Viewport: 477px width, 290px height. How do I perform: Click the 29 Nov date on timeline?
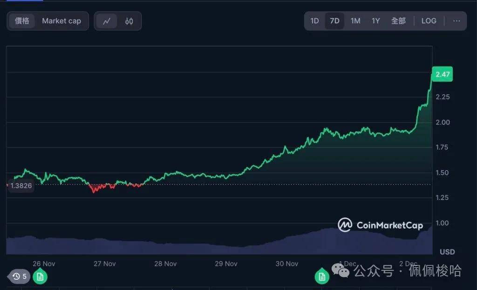tap(226, 264)
